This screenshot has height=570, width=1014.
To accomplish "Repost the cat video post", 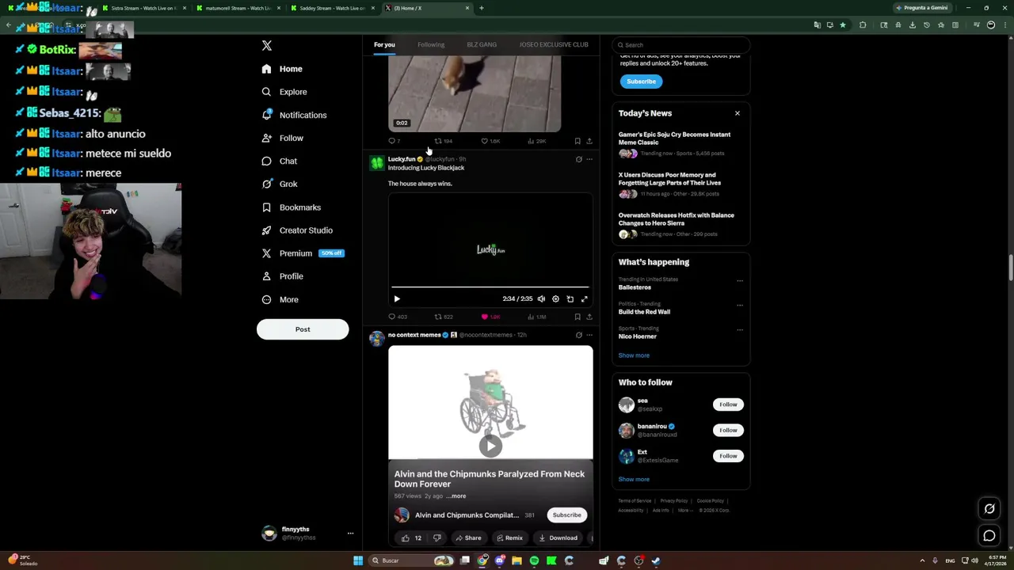I will click(444, 141).
